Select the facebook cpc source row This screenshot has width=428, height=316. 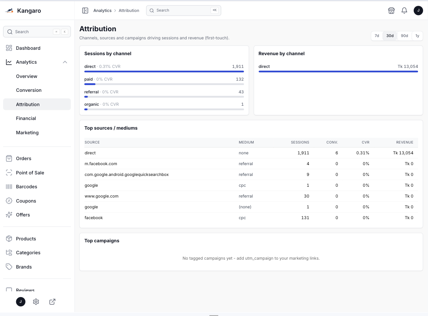point(251,218)
